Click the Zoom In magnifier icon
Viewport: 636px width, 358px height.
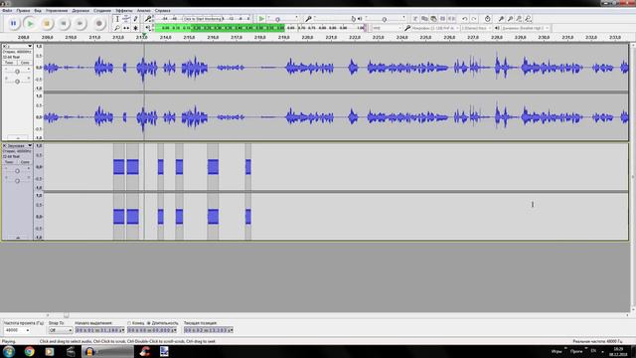pos(501,19)
